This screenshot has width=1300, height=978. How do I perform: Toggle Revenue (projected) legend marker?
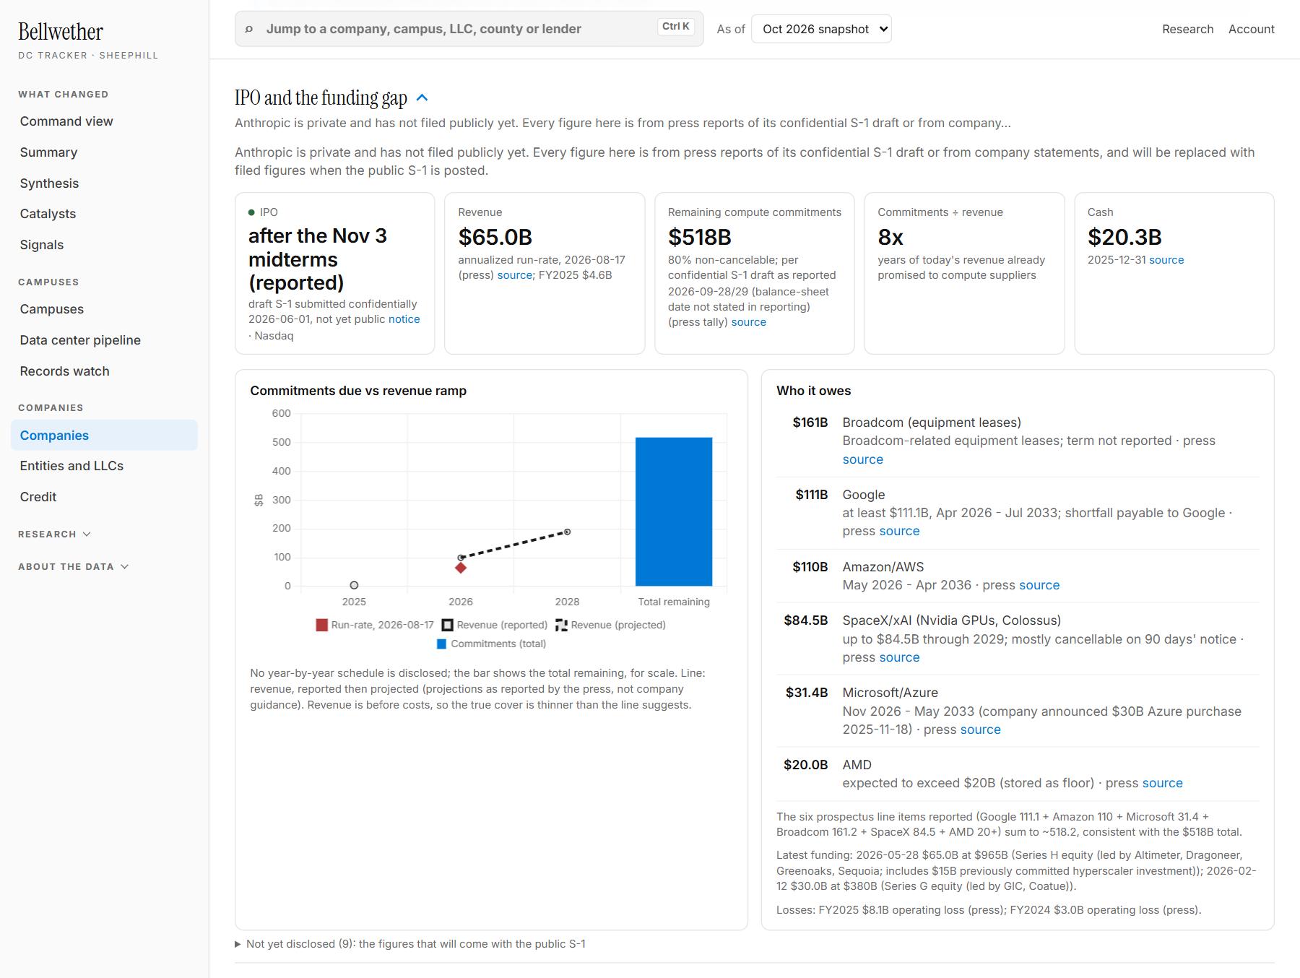(x=561, y=625)
